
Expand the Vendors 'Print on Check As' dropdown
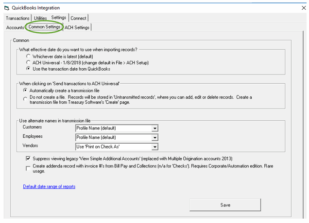tap(154, 147)
